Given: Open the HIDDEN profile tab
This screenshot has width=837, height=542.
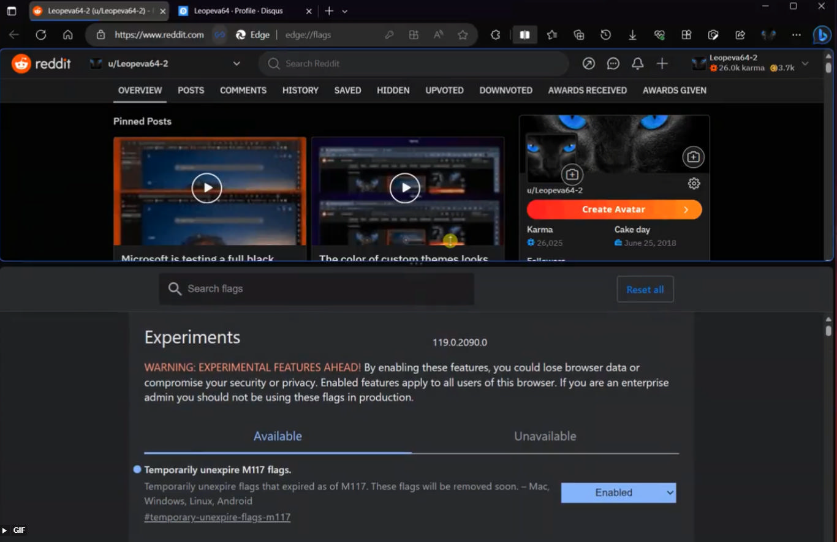Looking at the screenshot, I should (393, 90).
